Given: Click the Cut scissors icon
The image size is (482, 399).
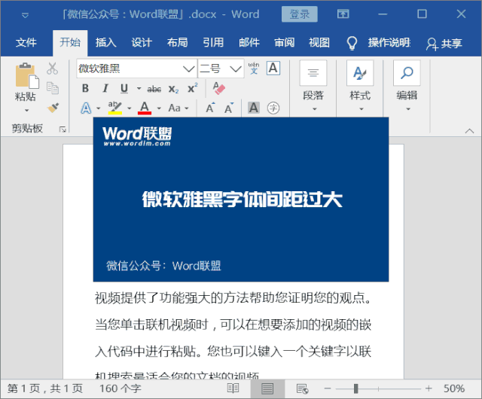Looking at the screenshot, I should tap(52, 69).
